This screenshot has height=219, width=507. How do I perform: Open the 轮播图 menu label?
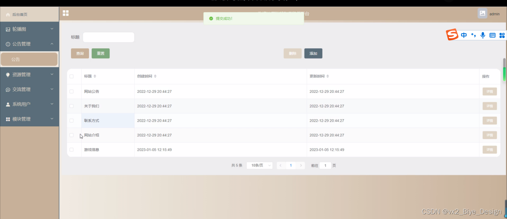point(19,29)
